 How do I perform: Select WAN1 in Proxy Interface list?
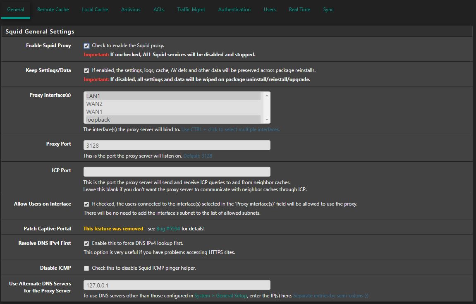click(173, 112)
